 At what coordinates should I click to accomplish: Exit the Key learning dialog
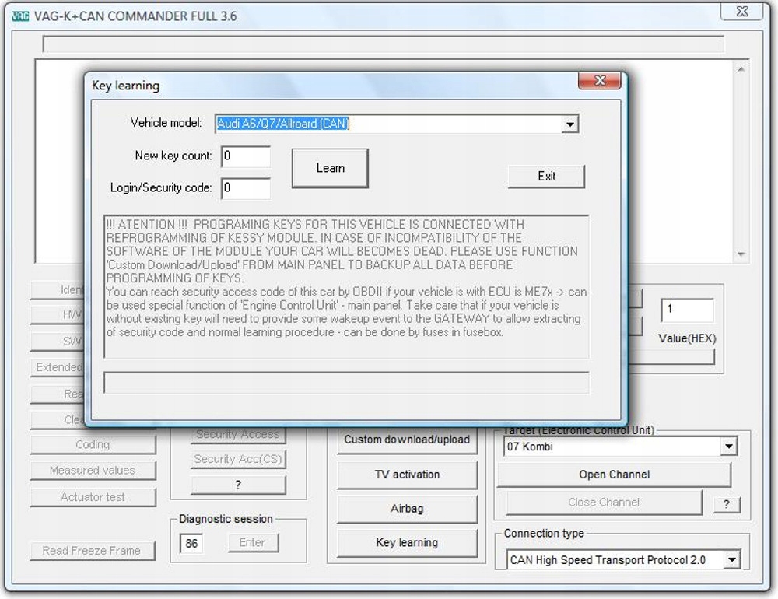(x=546, y=177)
